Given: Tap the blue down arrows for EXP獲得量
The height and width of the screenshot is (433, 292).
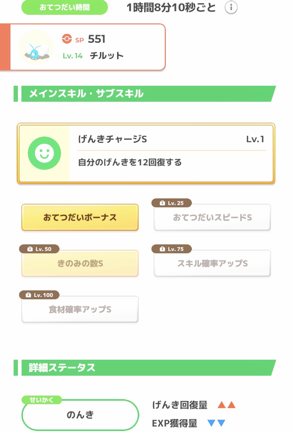Looking at the screenshot, I should [x=216, y=423].
